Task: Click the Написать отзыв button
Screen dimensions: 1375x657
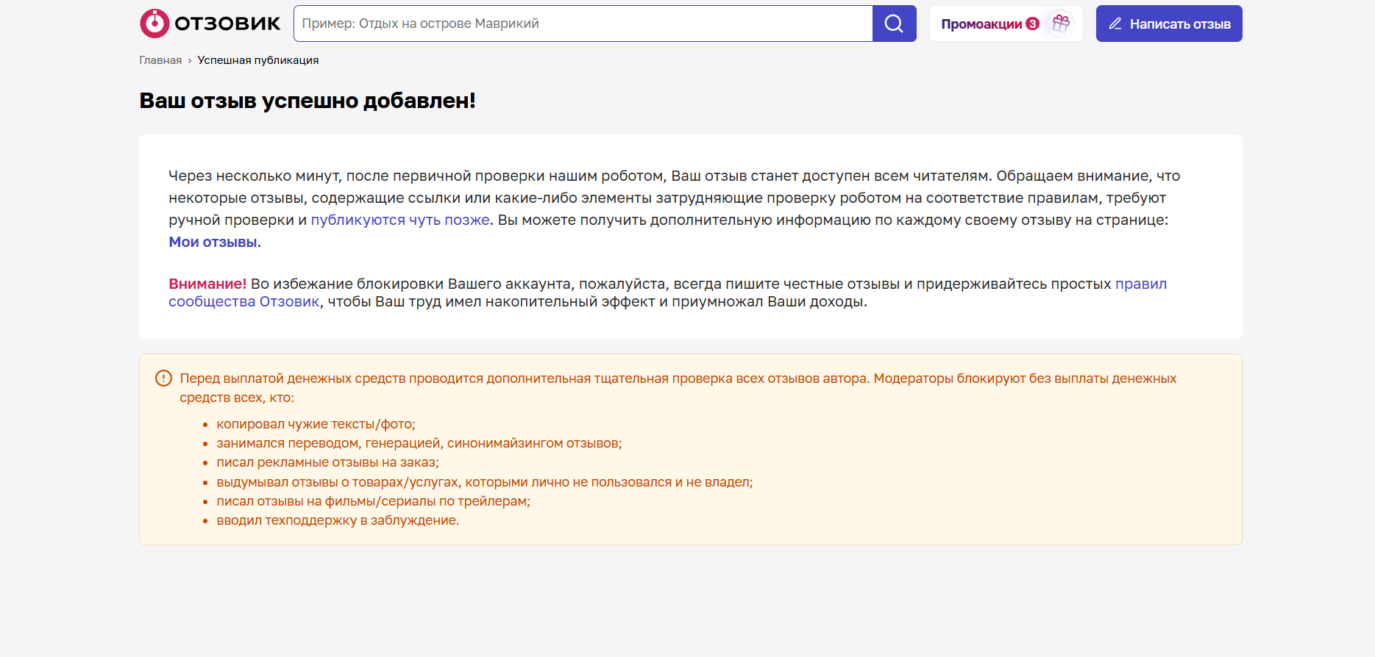Action: (x=1169, y=24)
